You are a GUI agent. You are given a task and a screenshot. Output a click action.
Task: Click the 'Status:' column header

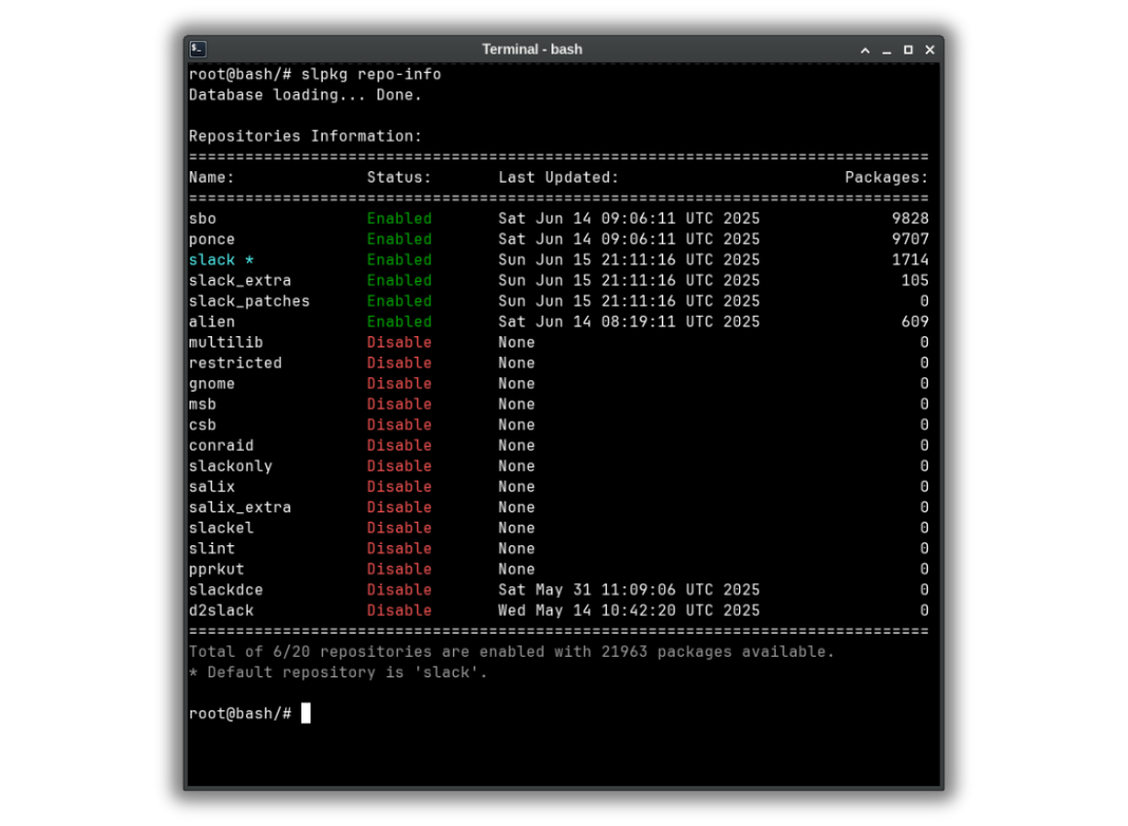pyautogui.click(x=399, y=178)
